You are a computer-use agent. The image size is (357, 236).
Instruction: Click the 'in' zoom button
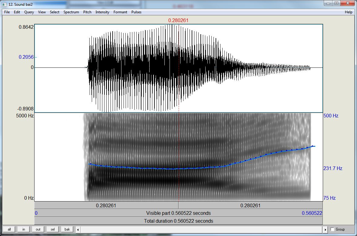coord(24,229)
